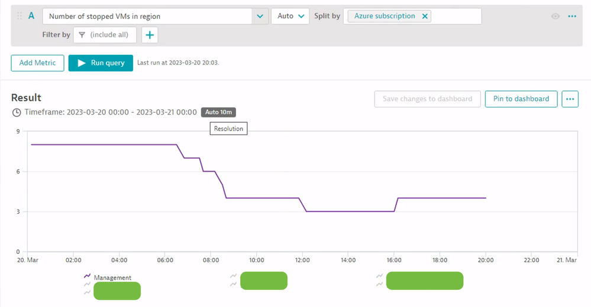Expand the metric selector dropdown arrow
Image resolution: width=591 pixels, height=307 pixels.
260,17
